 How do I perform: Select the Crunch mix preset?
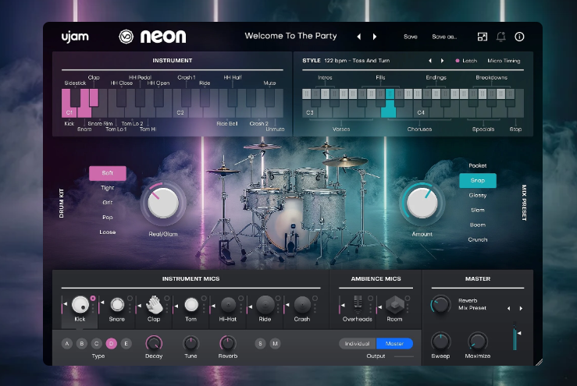(478, 239)
